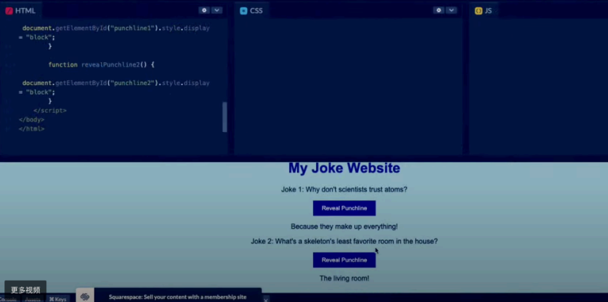Screen dimensions: 608x302
Task: Expand the CSS panel dropdown chevron
Action: coord(451,10)
